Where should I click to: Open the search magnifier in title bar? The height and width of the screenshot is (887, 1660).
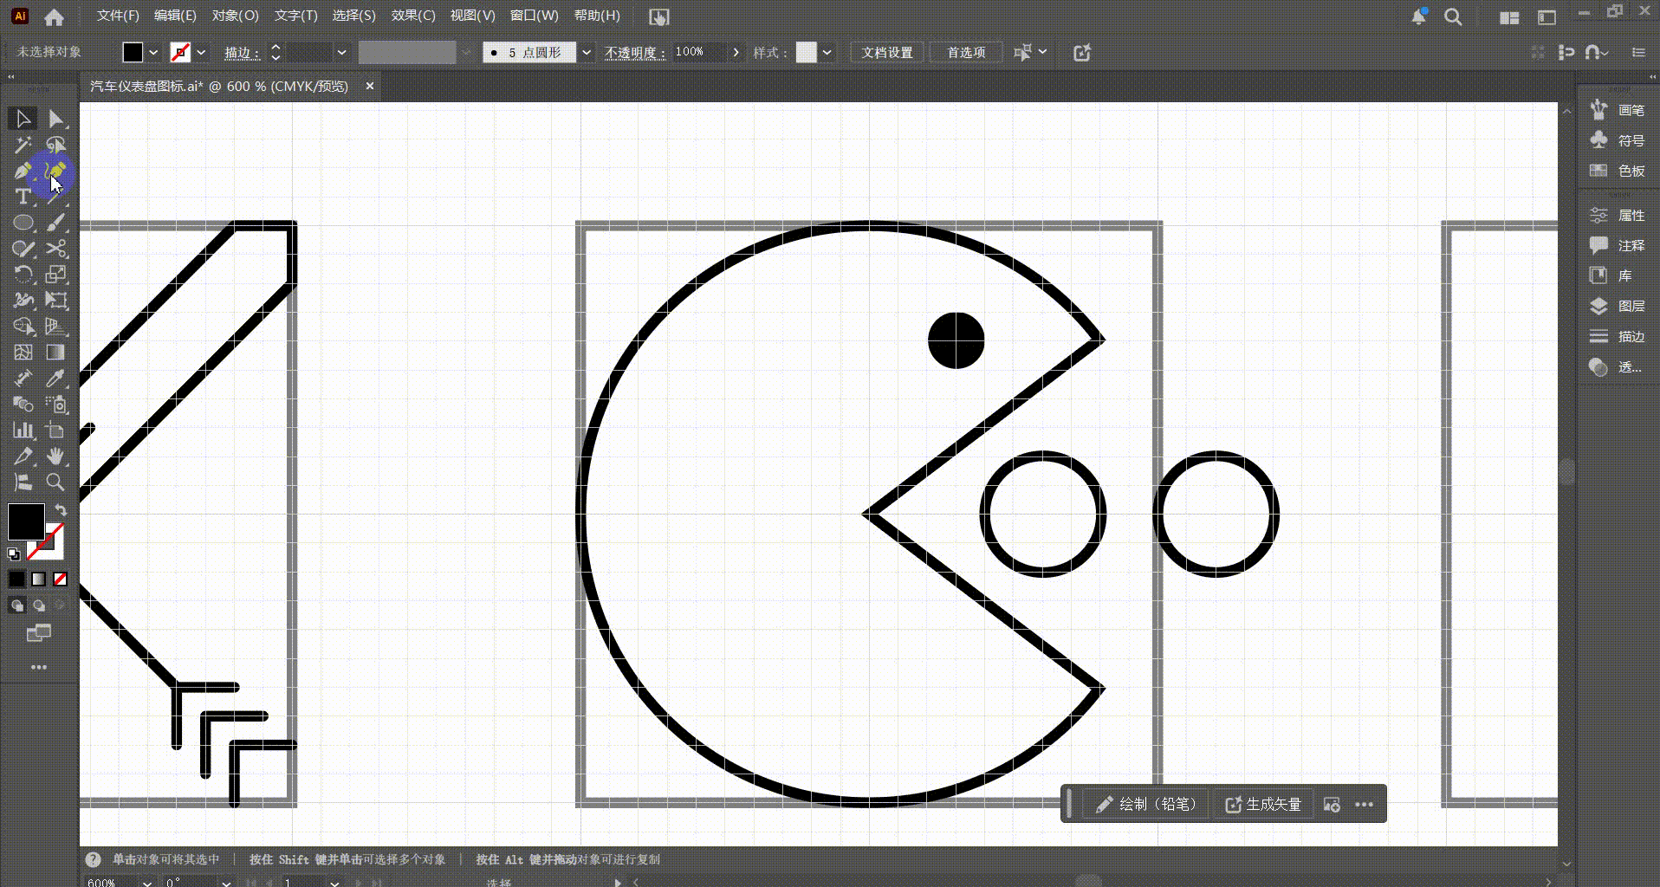[1453, 16]
